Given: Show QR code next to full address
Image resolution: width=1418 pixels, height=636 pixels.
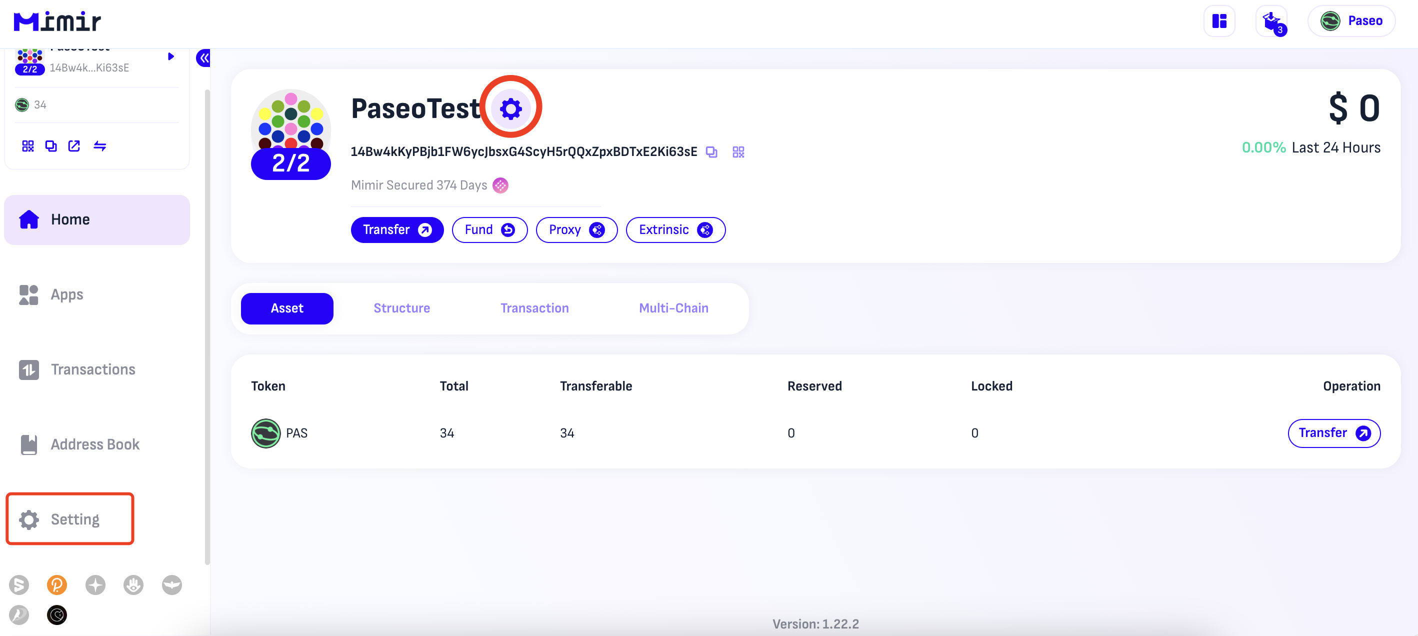Looking at the screenshot, I should (738, 152).
